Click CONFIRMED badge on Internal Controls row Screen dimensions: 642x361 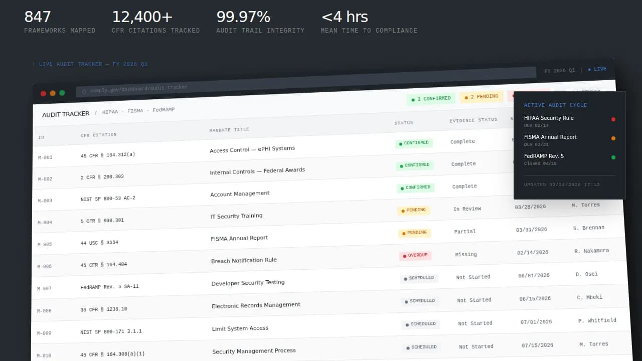click(415, 165)
